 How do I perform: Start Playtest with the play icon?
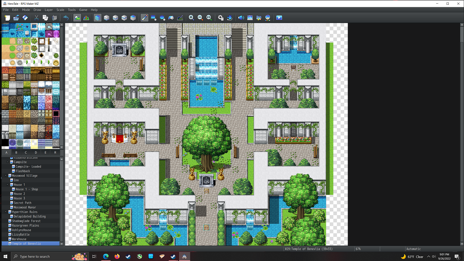279,18
